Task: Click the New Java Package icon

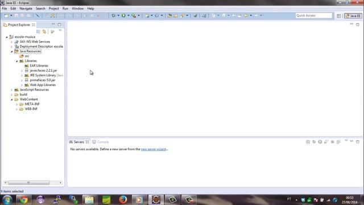Action: click(x=147, y=15)
